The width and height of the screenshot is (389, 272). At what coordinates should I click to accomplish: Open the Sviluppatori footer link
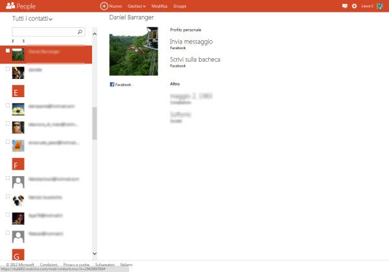(x=105, y=265)
